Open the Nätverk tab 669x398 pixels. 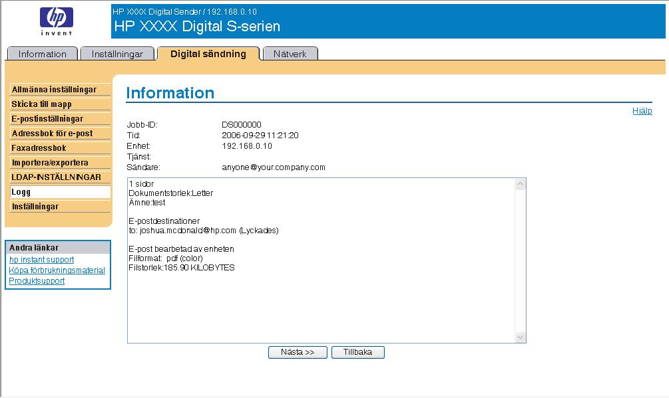pos(290,54)
